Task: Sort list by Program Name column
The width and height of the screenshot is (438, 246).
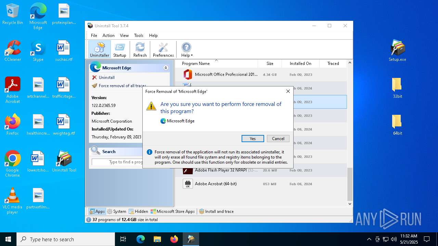Action: pyautogui.click(x=216, y=64)
